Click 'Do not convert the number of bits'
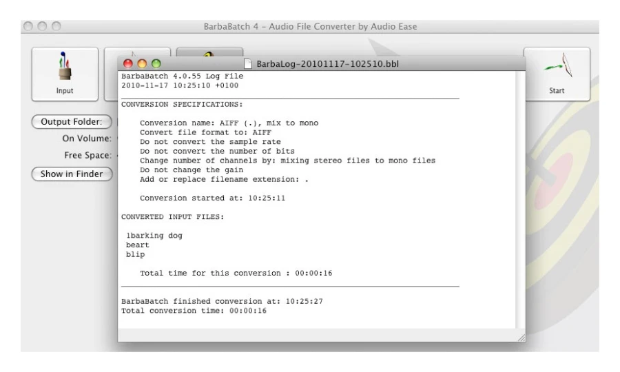620x372 pixels. coord(217,152)
